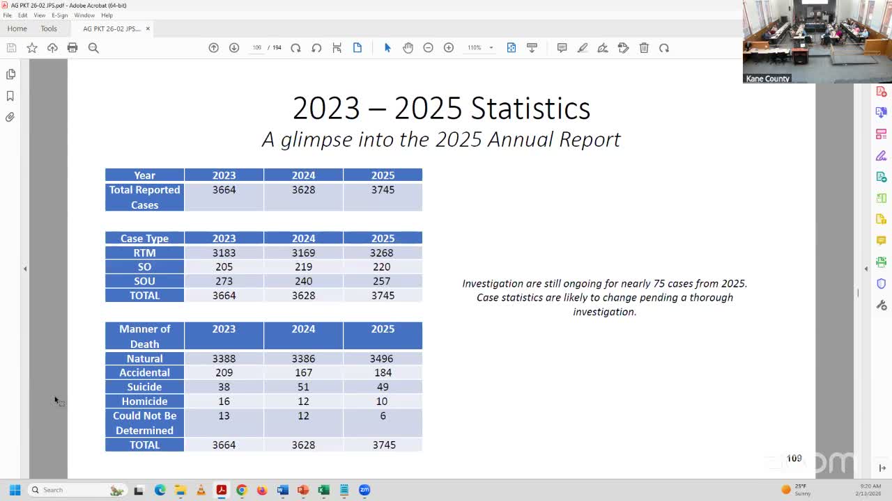892x501 pixels.
Task: Open the Export PDF tool in sidebar
Action: pyautogui.click(x=881, y=111)
